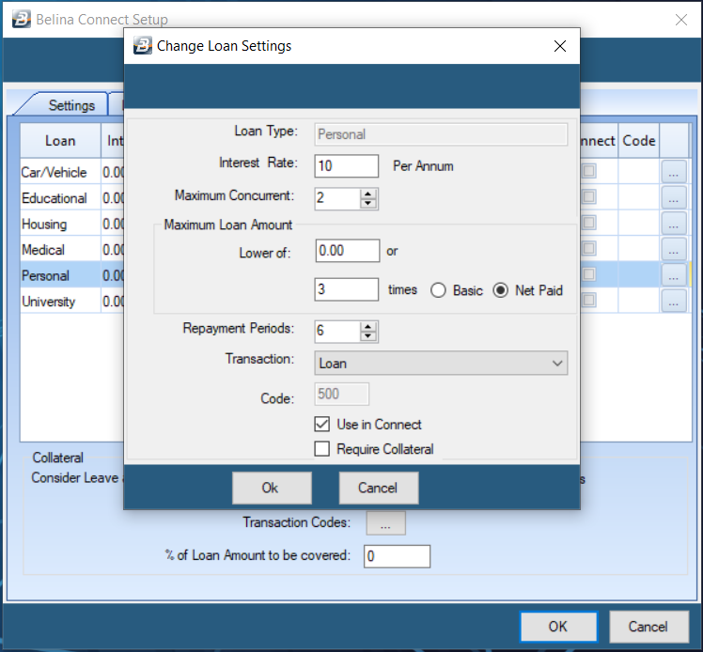
Task: Click the Interest Rate input field
Action: point(346,165)
